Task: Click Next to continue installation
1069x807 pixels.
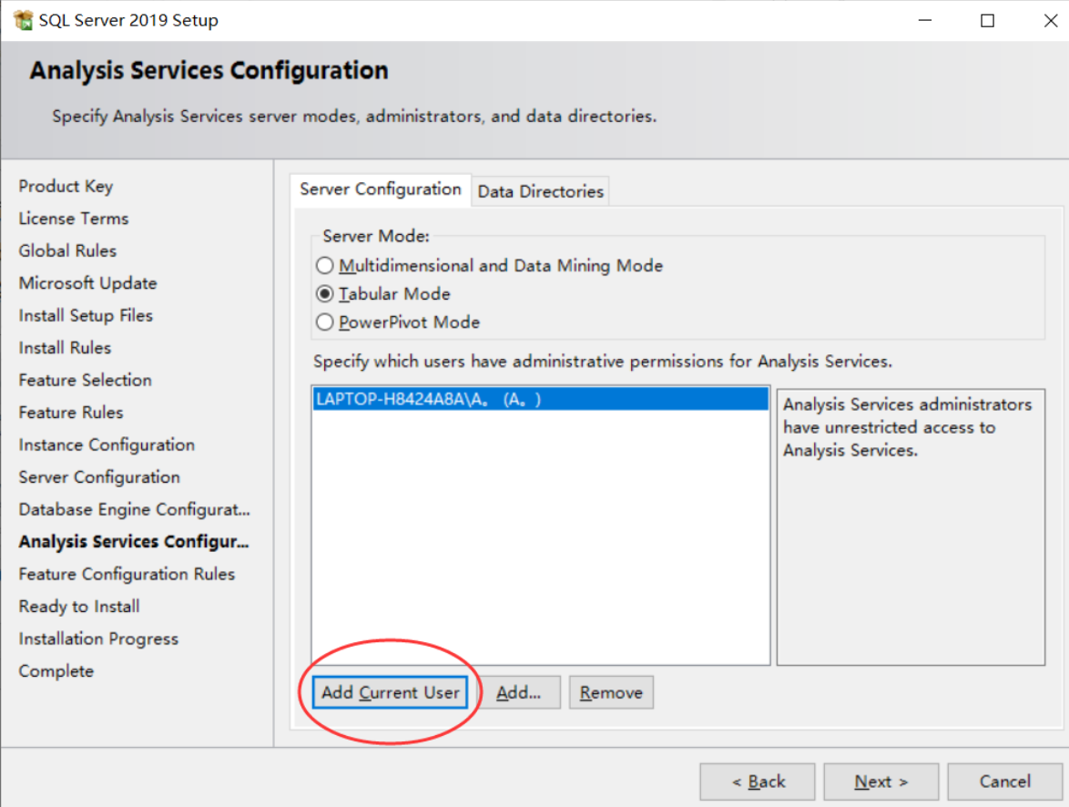Action: pyautogui.click(x=880, y=781)
